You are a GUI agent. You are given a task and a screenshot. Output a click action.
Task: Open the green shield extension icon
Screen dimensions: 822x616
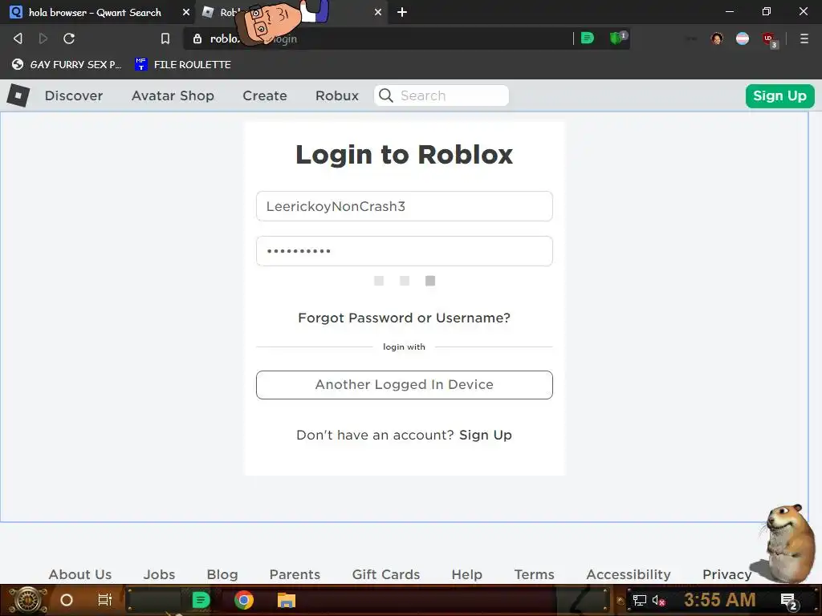[617, 38]
